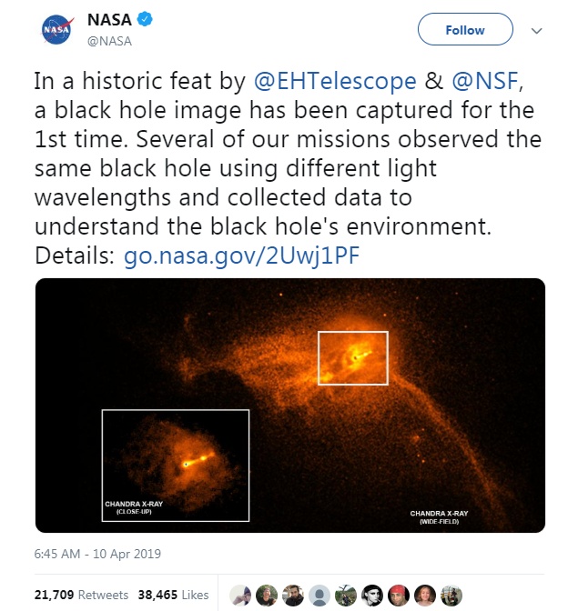Screen dimensions: 578x611
Task: Click the red-hat liker avatar
Action: [398, 595]
